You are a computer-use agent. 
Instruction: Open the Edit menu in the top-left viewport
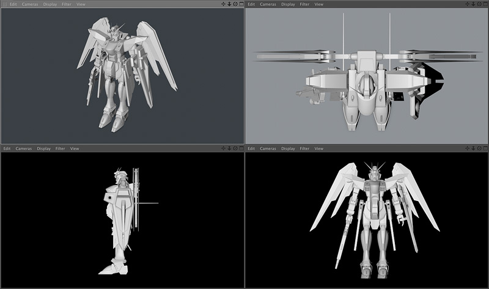(x=13, y=4)
